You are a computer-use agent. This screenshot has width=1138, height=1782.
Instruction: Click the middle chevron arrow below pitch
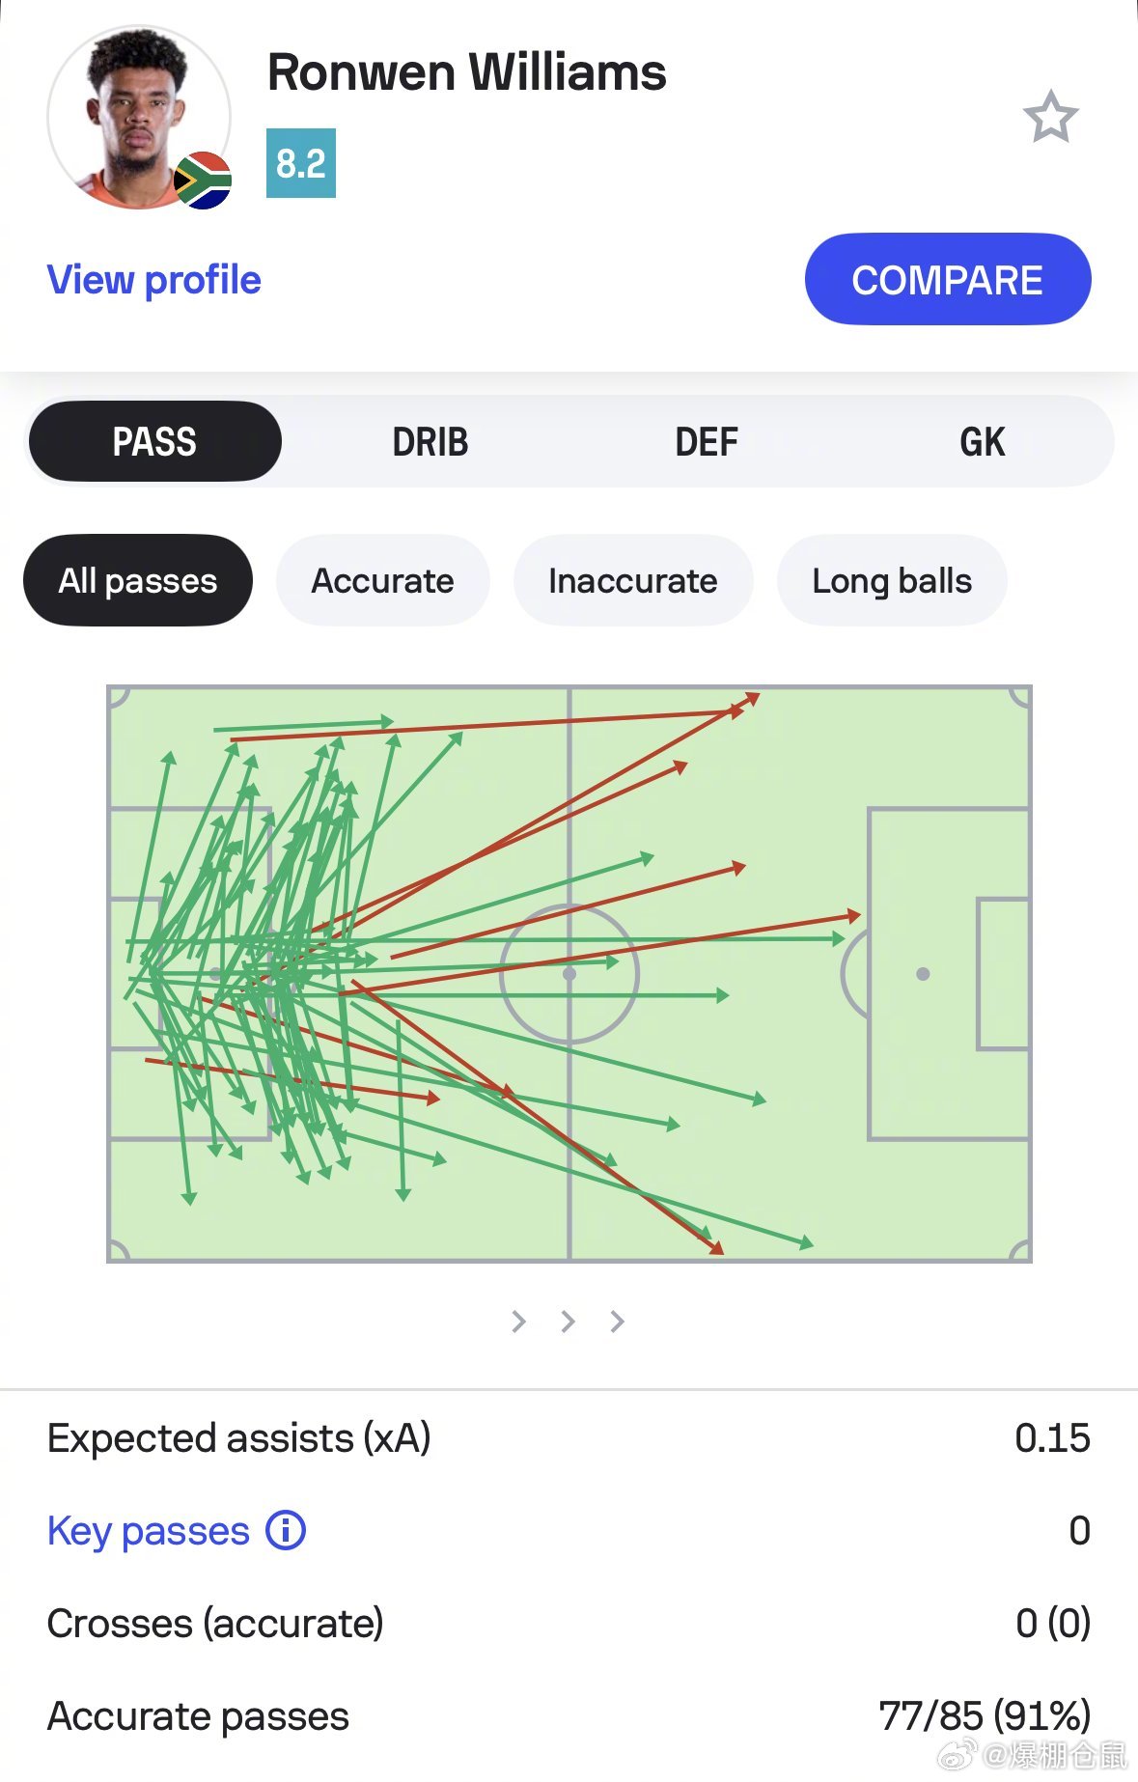[568, 1321]
